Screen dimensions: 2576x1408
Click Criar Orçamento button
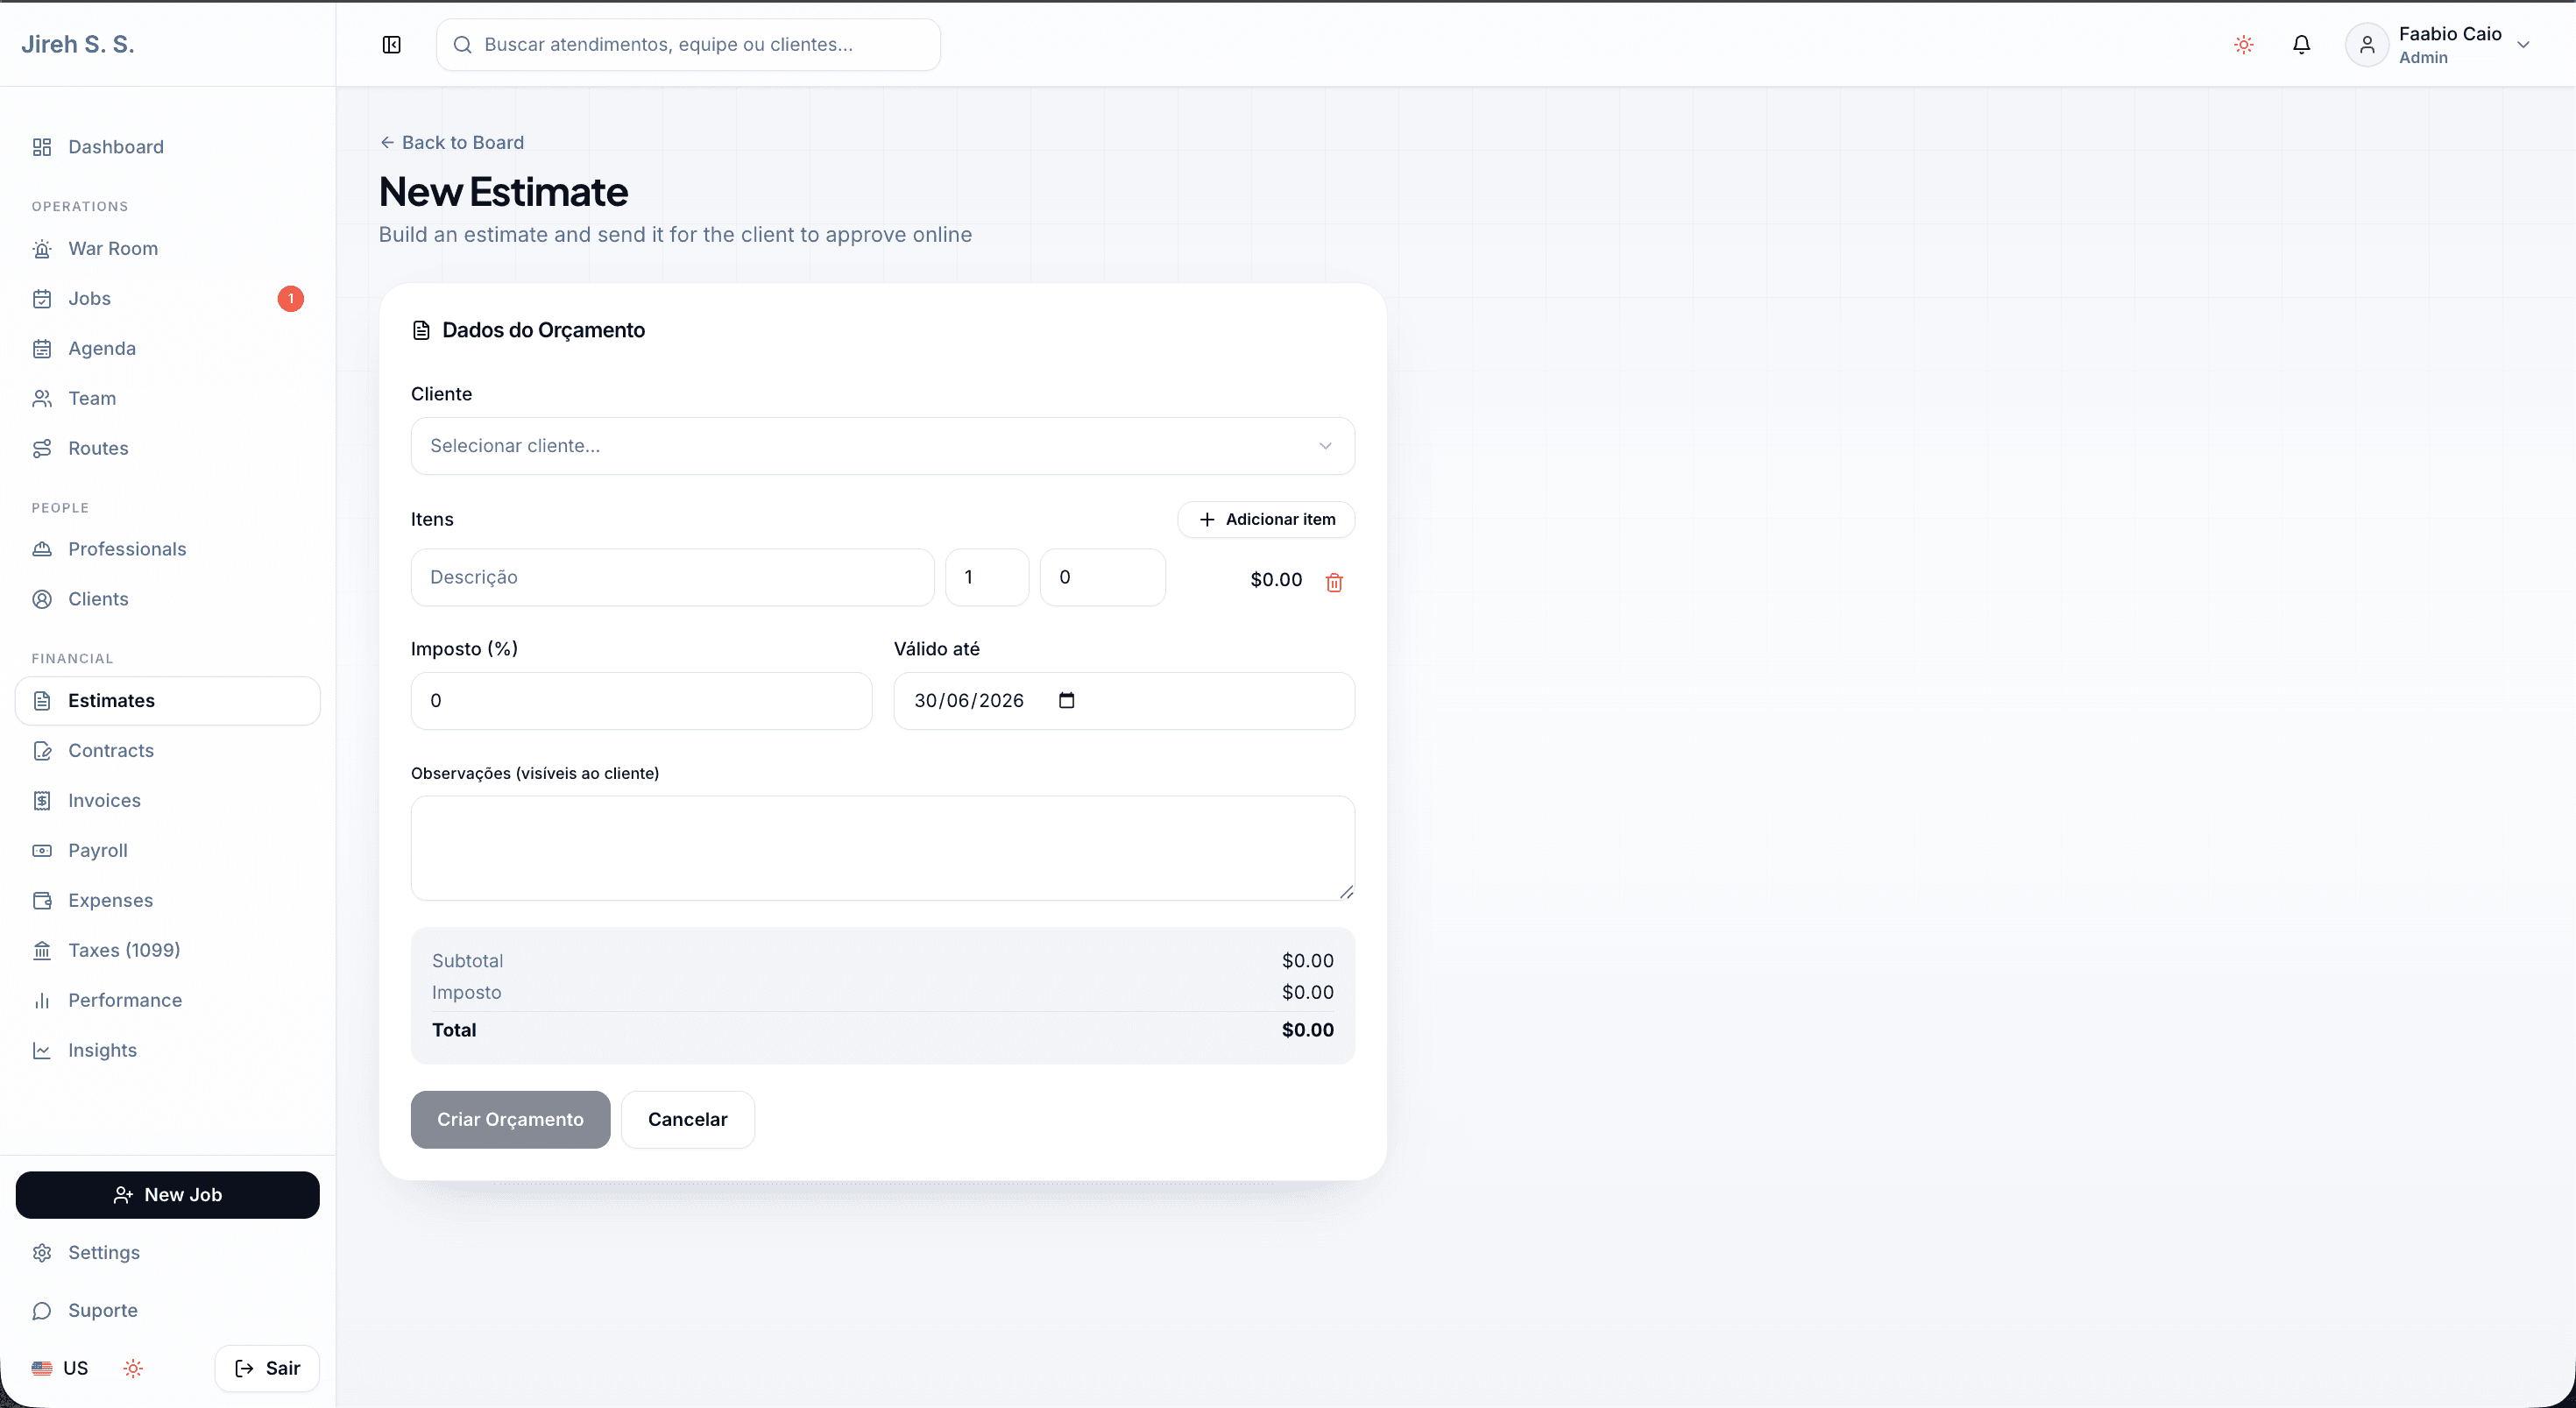pos(510,1120)
